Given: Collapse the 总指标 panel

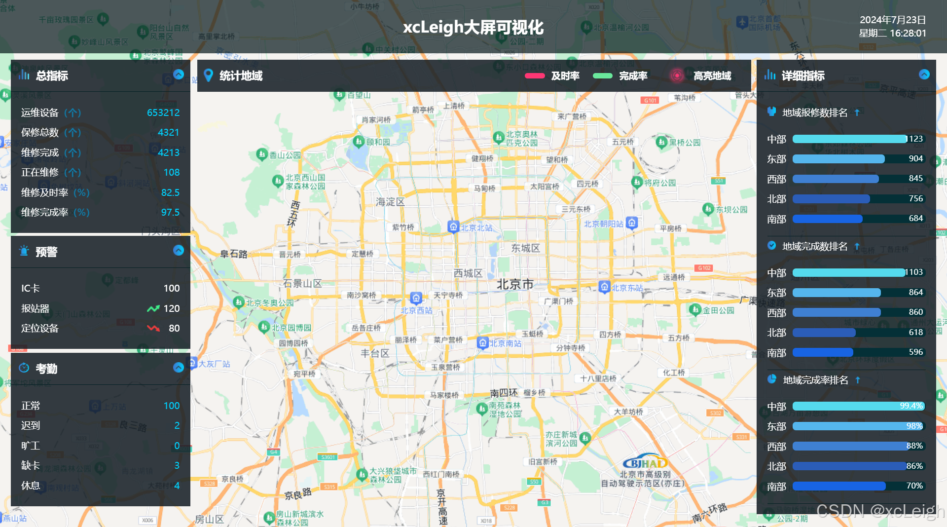Looking at the screenshot, I should (179, 75).
